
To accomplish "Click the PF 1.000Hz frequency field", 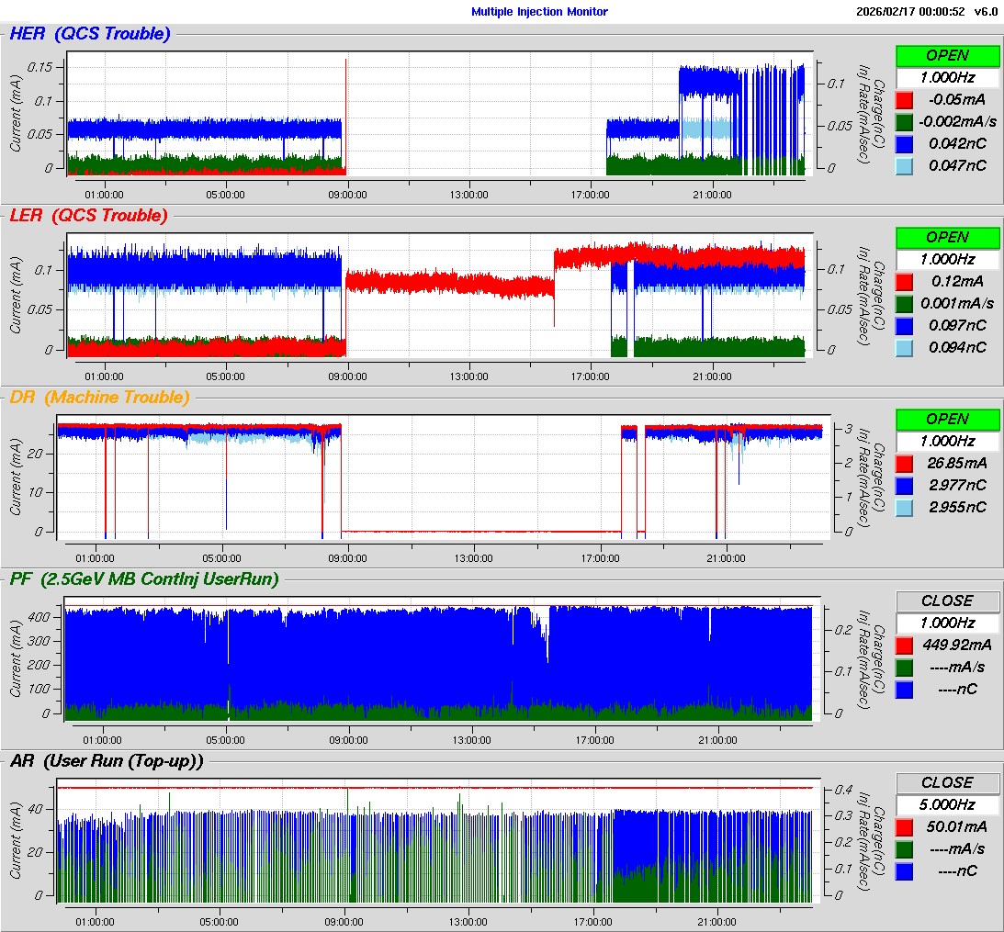I will coord(947,623).
